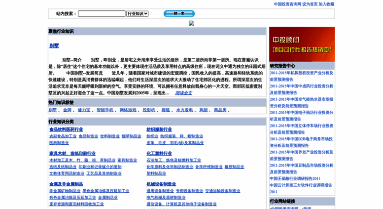Open 家具制造业 subcategory
This screenshot has width=383, height=209.
(127, 160)
